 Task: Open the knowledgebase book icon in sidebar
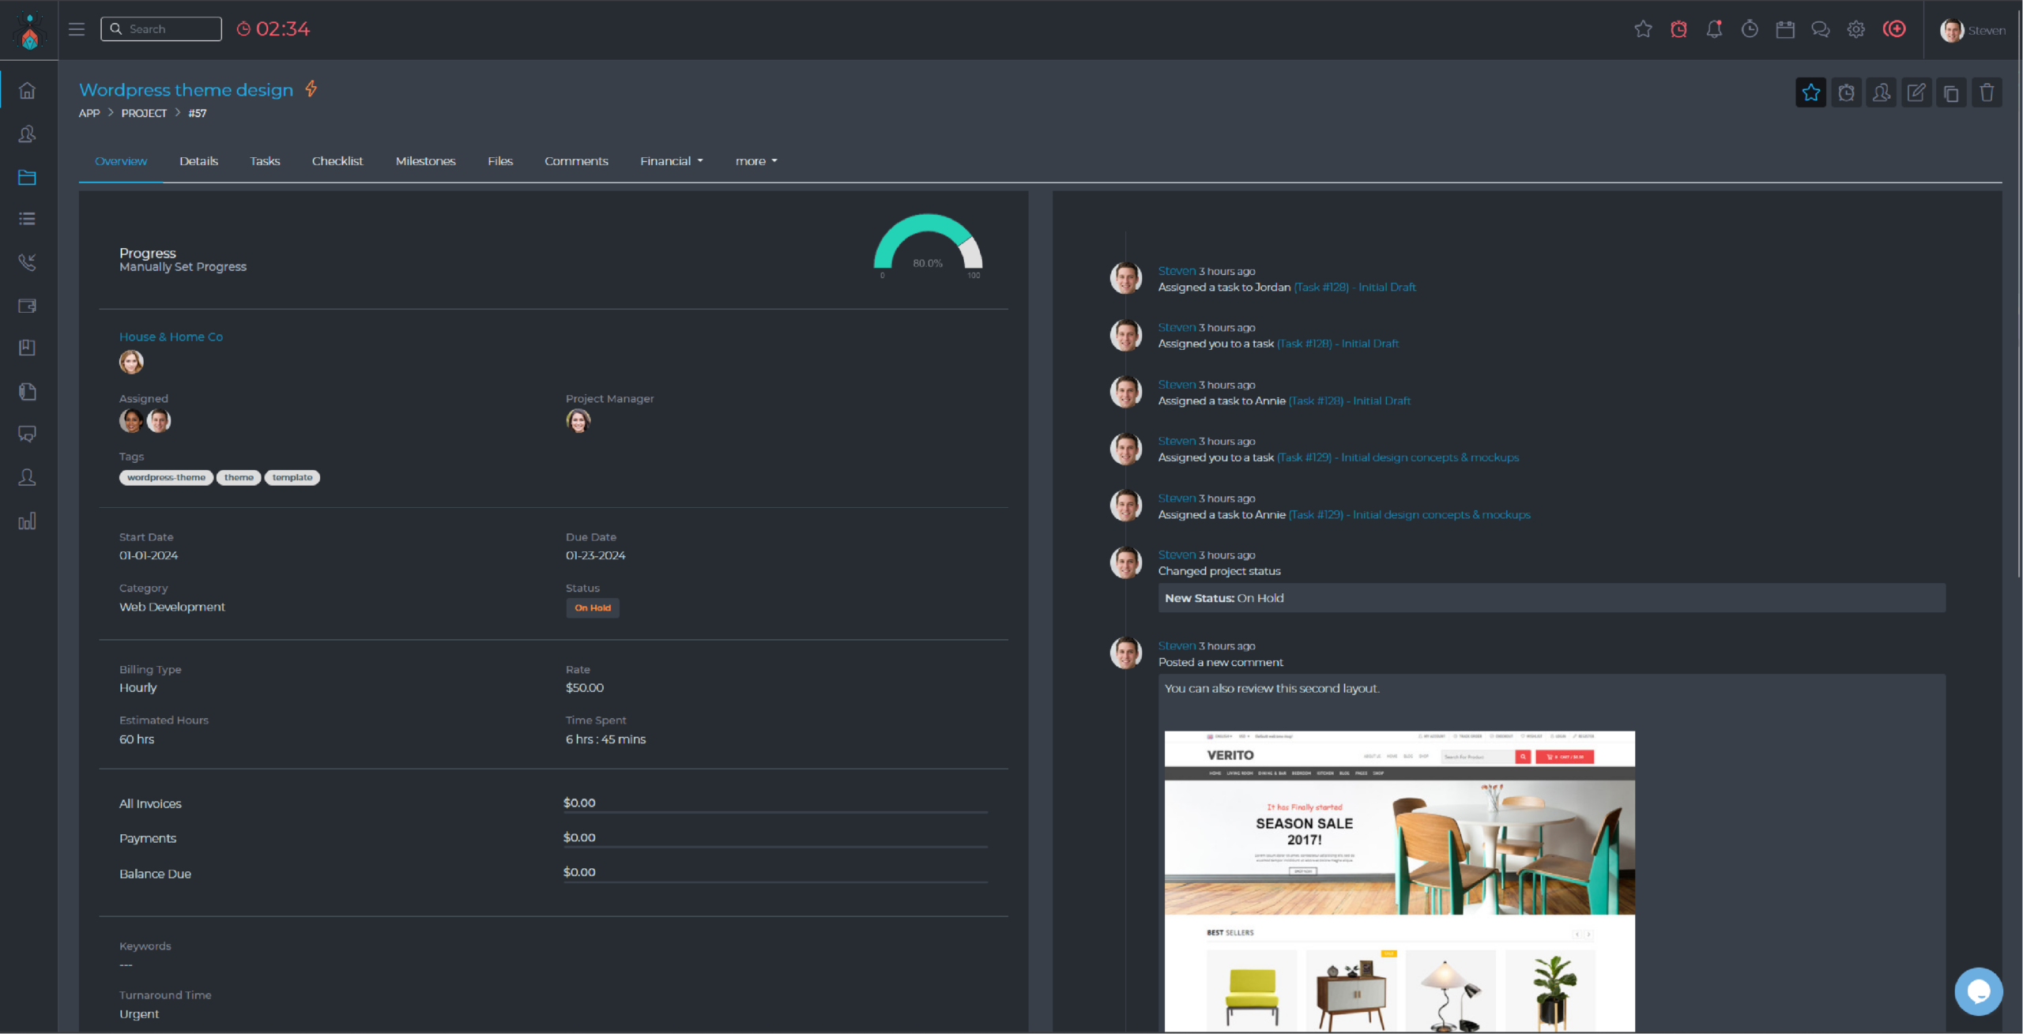(28, 348)
